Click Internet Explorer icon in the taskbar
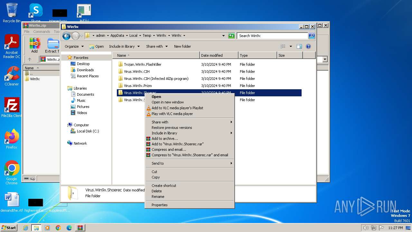Screen dimensions: 412x232 (x=25, y=228)
